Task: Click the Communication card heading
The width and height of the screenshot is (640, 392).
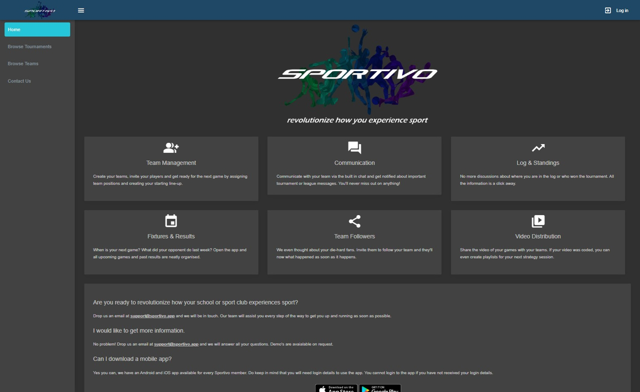Action: click(x=354, y=163)
